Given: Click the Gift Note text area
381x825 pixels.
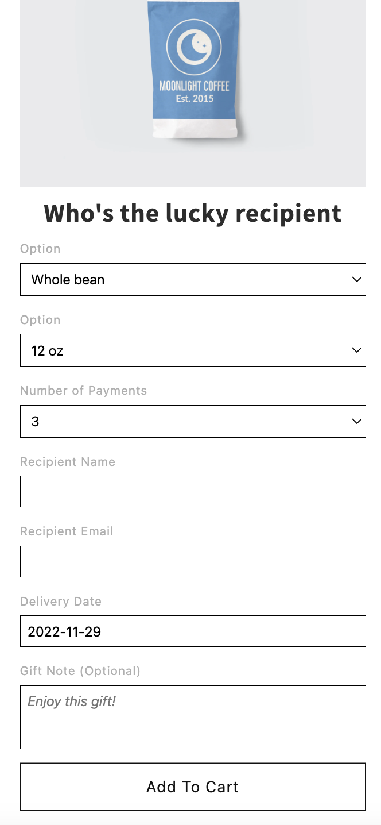Looking at the screenshot, I should click(193, 717).
